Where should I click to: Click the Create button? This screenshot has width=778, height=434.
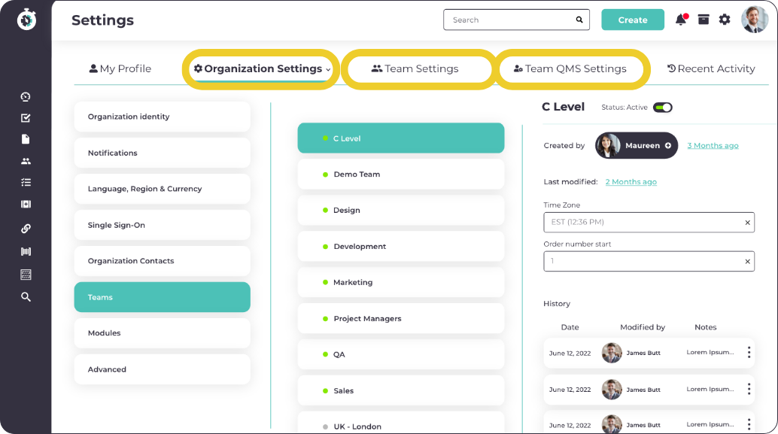tap(633, 20)
